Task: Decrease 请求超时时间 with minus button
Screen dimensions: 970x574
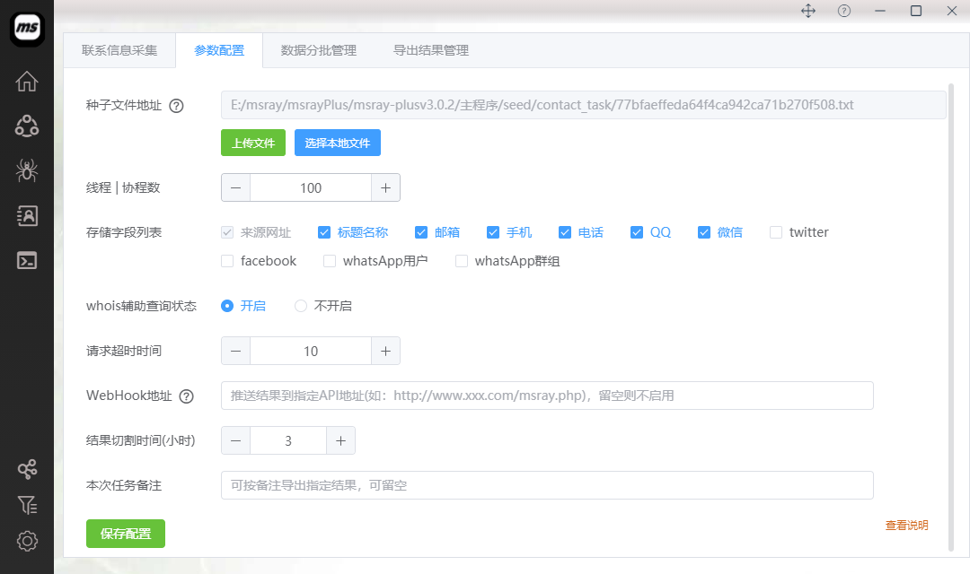Action: coord(235,351)
